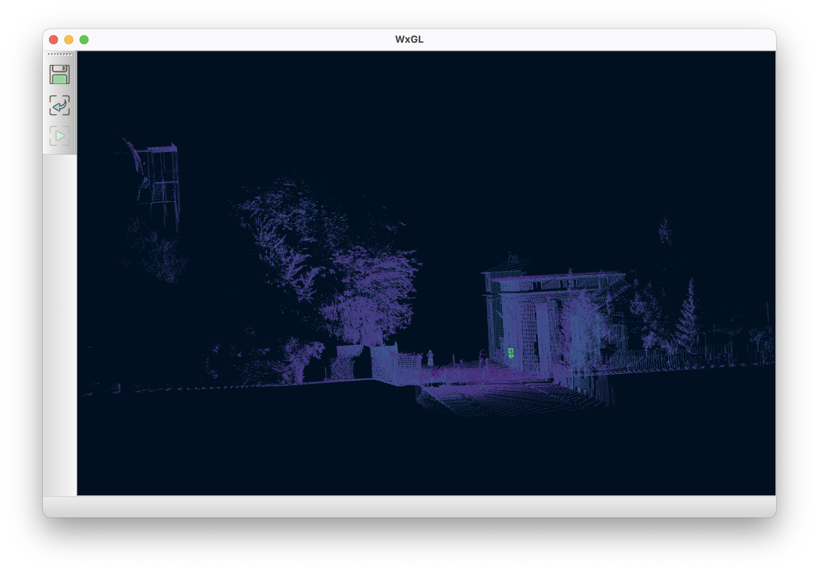Click the restore view blue arrow icon
This screenshot has height=574, width=819.
click(x=60, y=105)
